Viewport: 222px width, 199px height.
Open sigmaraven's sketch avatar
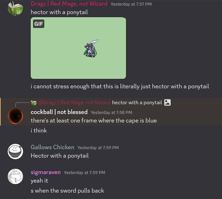[15, 176]
